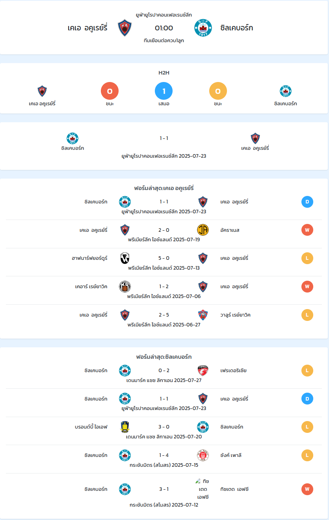Click the KA Akureyri crest in match header
This screenshot has height=520, width=329.
[125, 28]
